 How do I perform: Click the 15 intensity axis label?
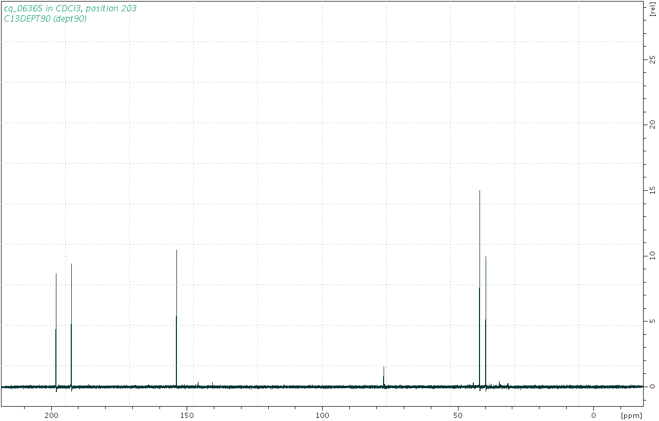[x=652, y=190]
